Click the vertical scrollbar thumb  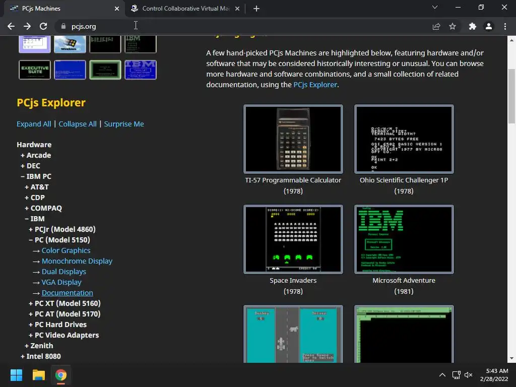(x=511, y=96)
